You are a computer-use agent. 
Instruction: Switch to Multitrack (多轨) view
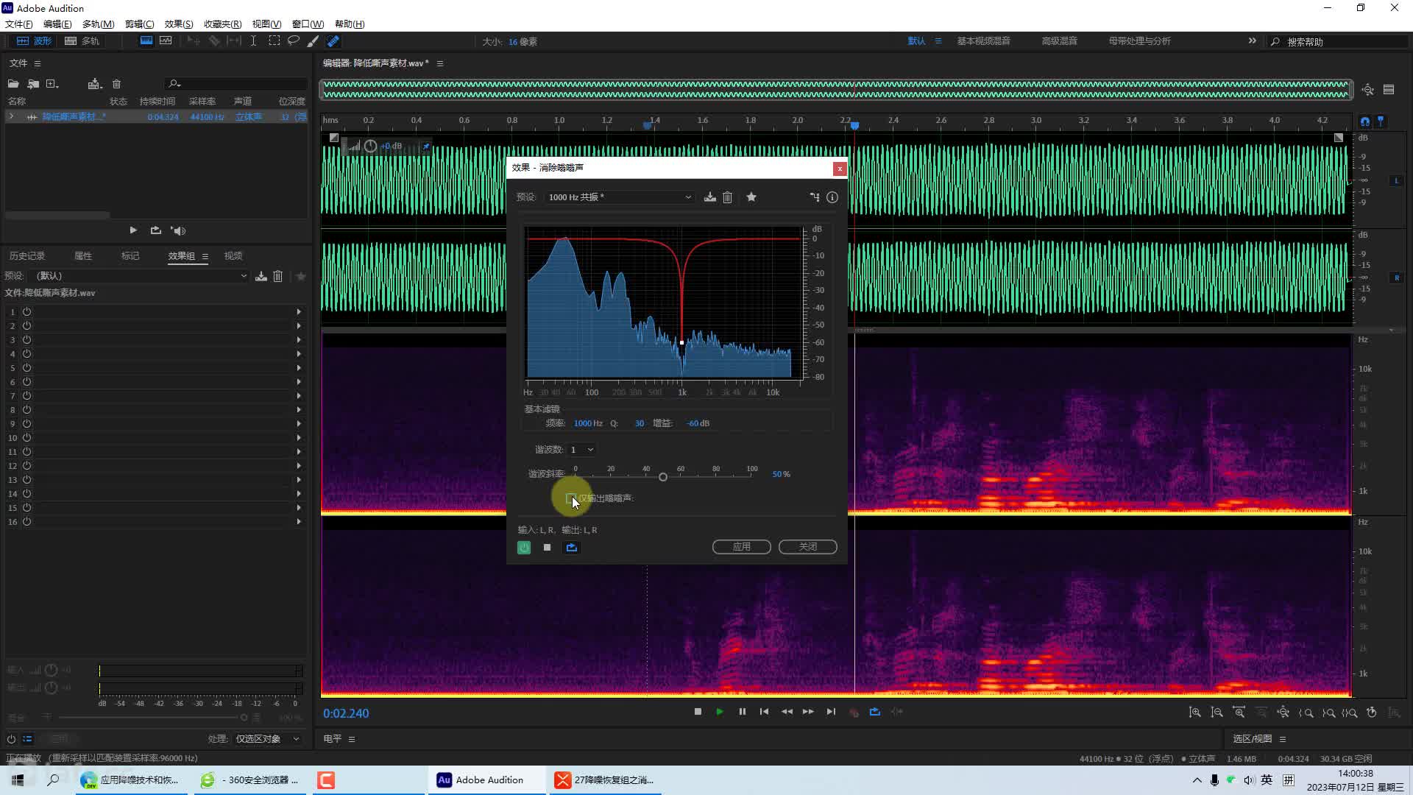click(x=82, y=41)
